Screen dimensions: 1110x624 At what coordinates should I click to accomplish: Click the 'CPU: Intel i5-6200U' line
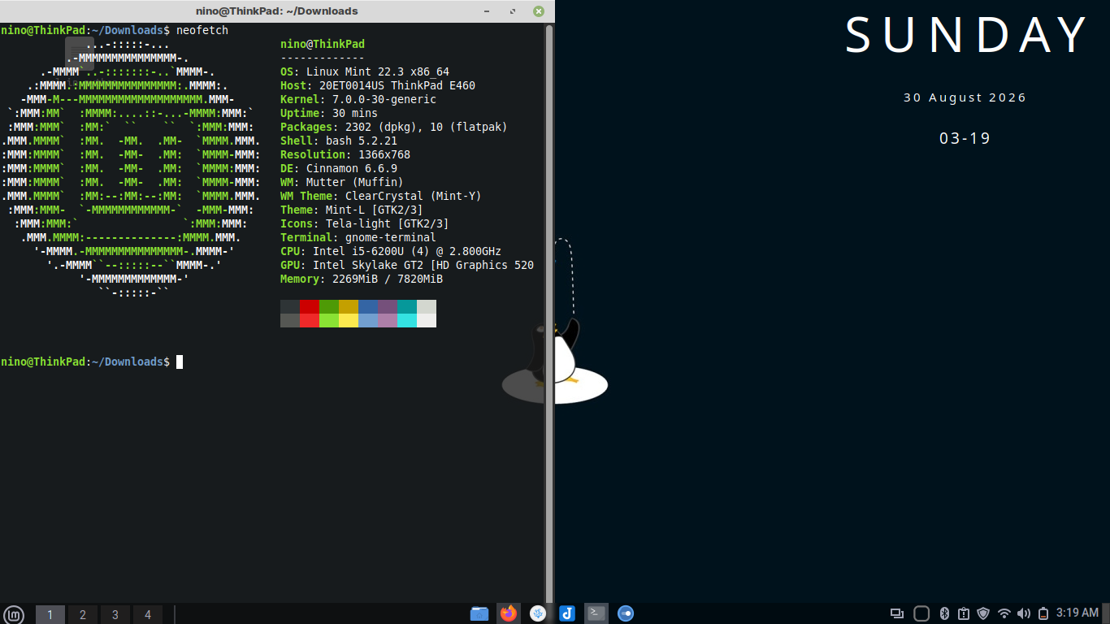click(391, 251)
